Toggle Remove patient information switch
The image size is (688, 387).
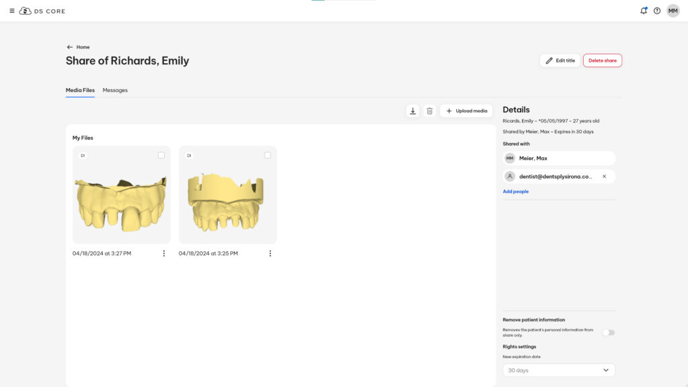[609, 333]
